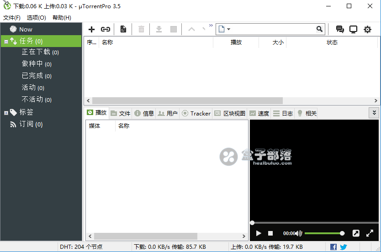Viewport: 381px width, 252px height.
Task: Click torrent list scroll right arrow
Action: [x=376, y=100]
